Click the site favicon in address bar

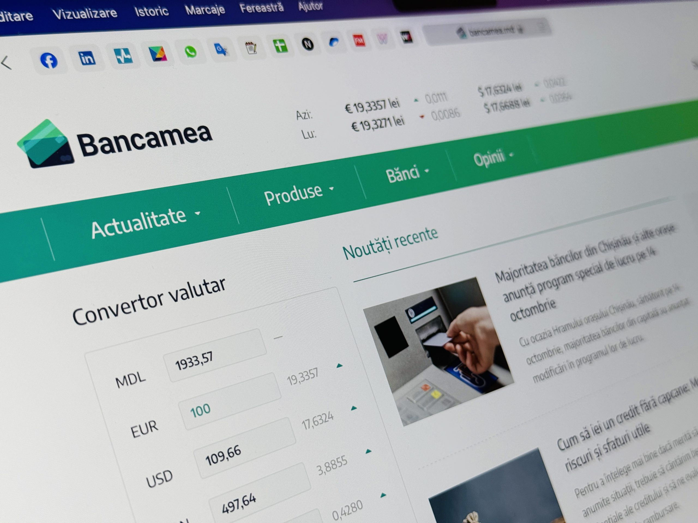pyautogui.click(x=462, y=33)
